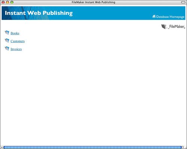Click the horizontal scrollbar thumb
The image size is (187, 149).
[92, 147]
